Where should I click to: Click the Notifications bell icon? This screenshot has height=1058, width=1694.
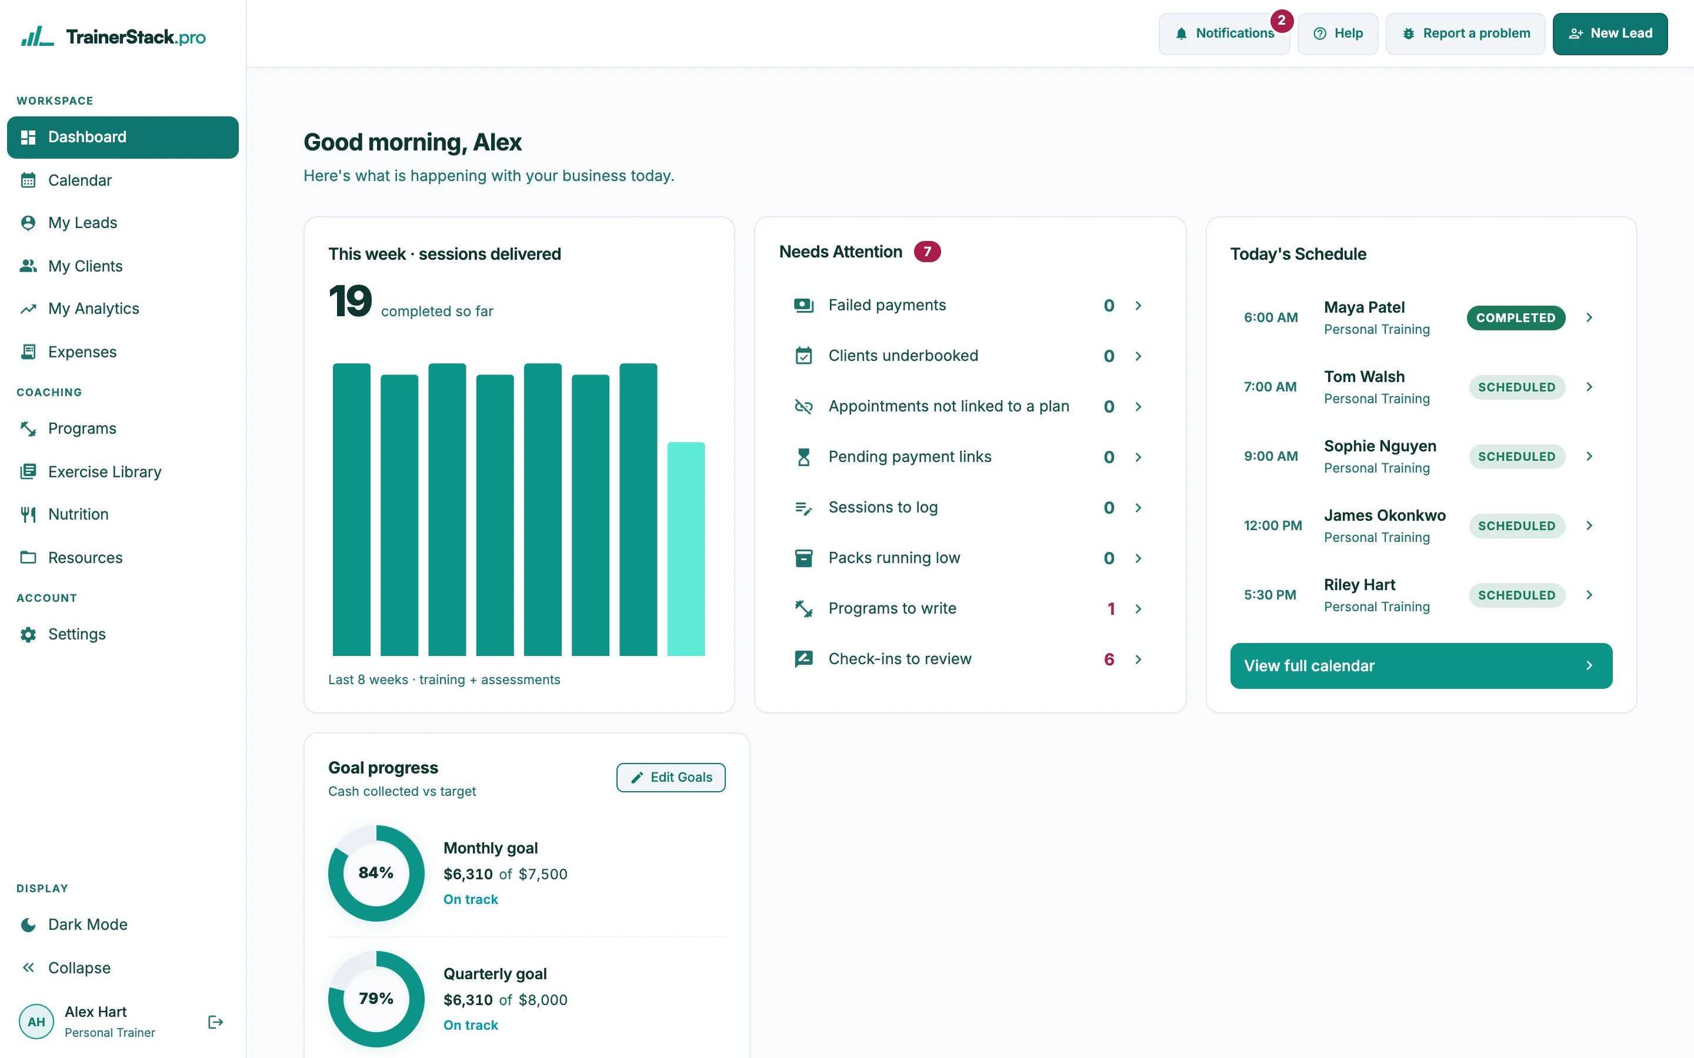point(1182,34)
